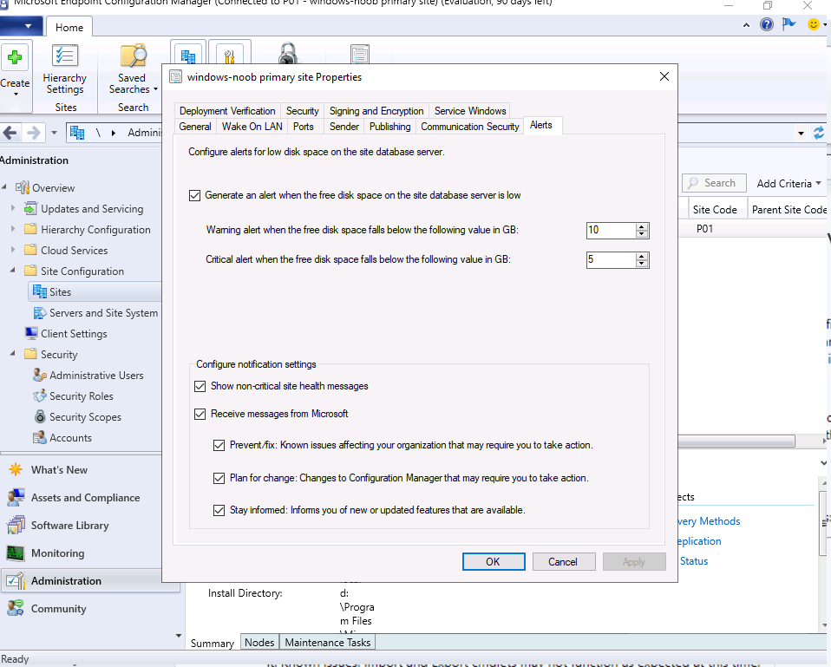The height and width of the screenshot is (667, 831).
Task: Uncheck the Plan for change checkbox
Action: tap(219, 479)
